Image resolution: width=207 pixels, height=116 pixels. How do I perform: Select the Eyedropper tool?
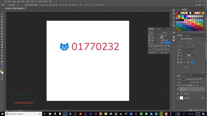tap(2, 25)
